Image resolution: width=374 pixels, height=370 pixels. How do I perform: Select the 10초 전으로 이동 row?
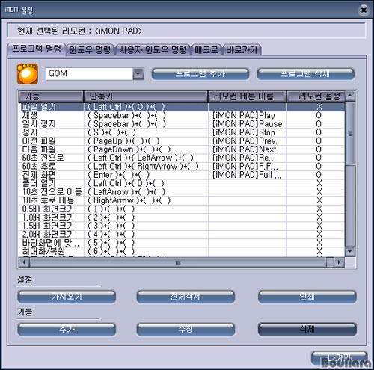pyautogui.click(x=182, y=192)
